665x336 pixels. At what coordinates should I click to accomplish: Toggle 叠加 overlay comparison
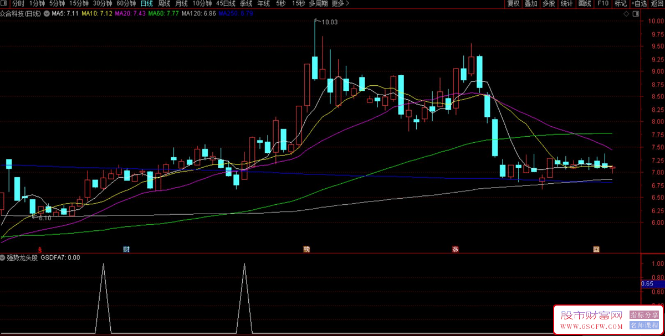click(531, 3)
